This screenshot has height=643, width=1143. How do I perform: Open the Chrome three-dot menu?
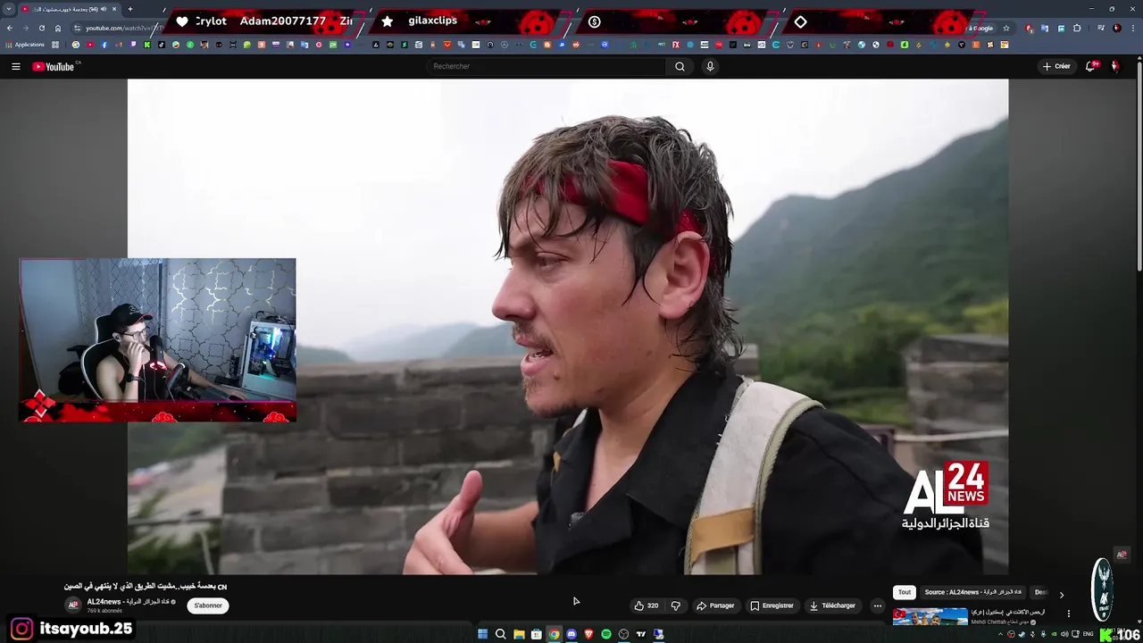tap(1132, 29)
